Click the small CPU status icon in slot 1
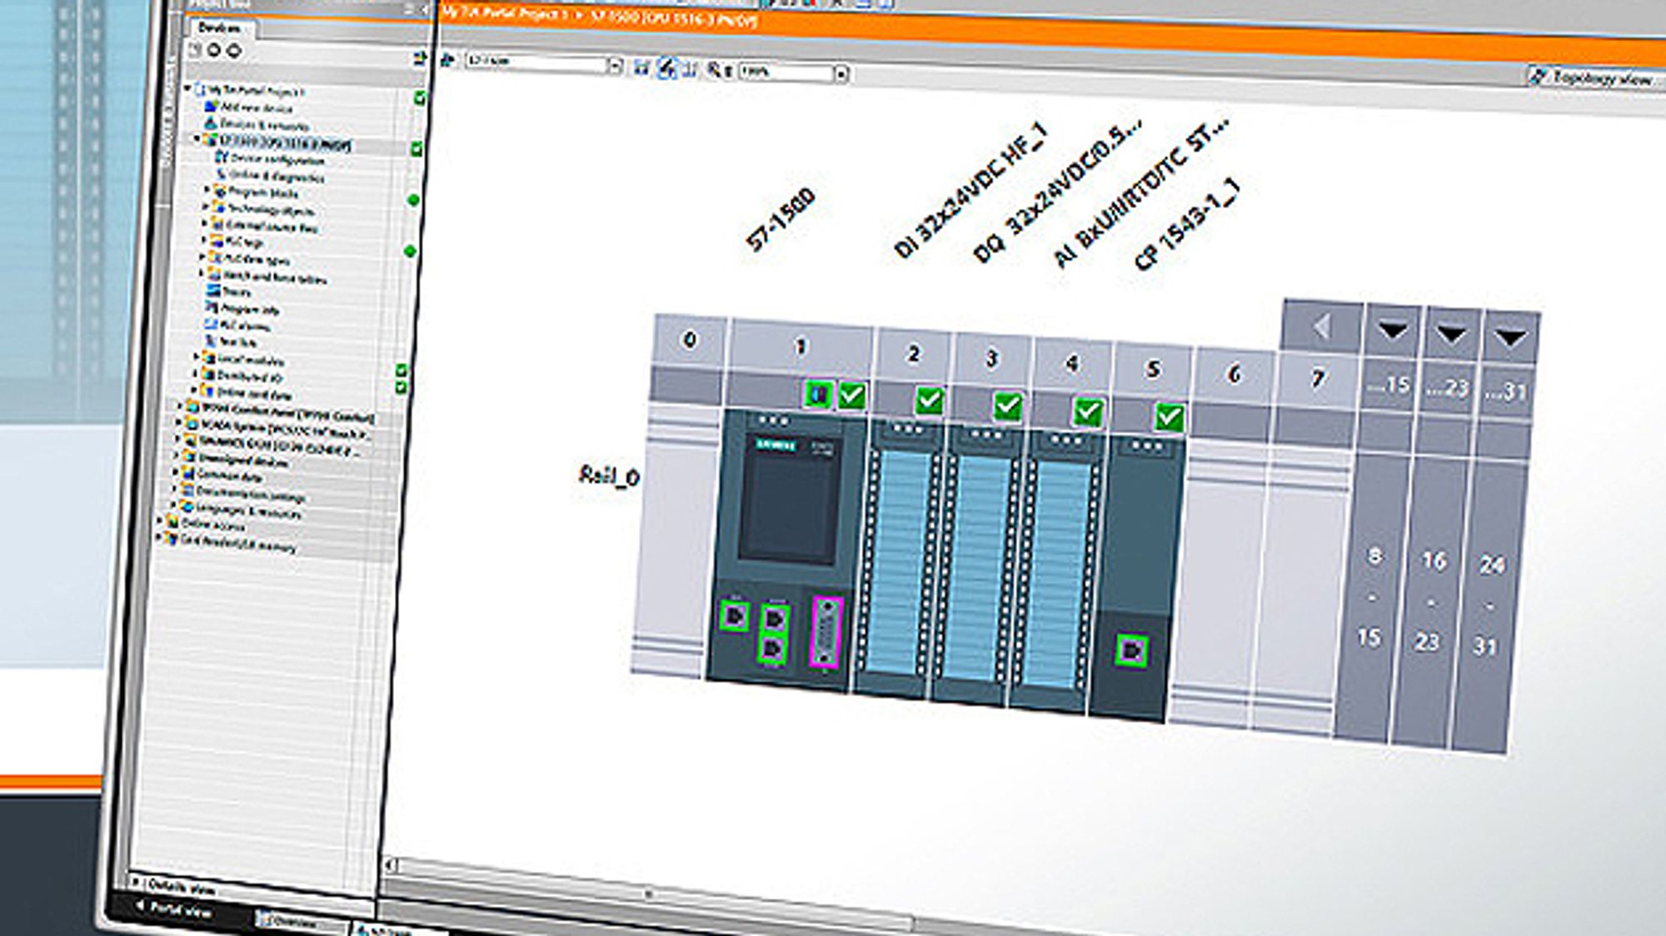Viewport: 1666px width, 936px height. (818, 395)
